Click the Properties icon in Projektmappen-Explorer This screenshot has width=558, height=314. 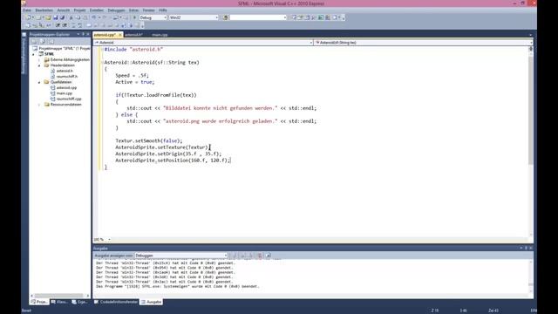[x=34, y=42]
